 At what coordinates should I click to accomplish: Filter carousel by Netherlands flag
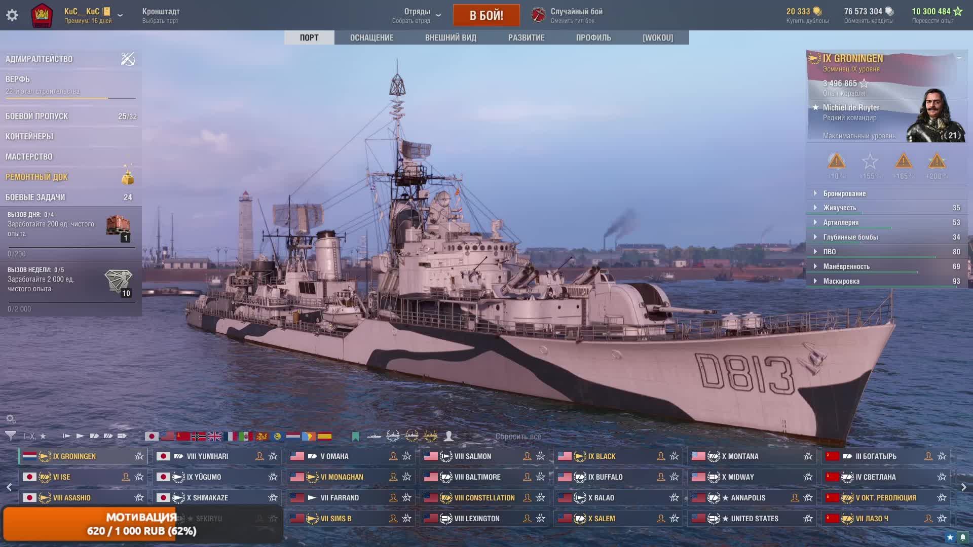[293, 436]
